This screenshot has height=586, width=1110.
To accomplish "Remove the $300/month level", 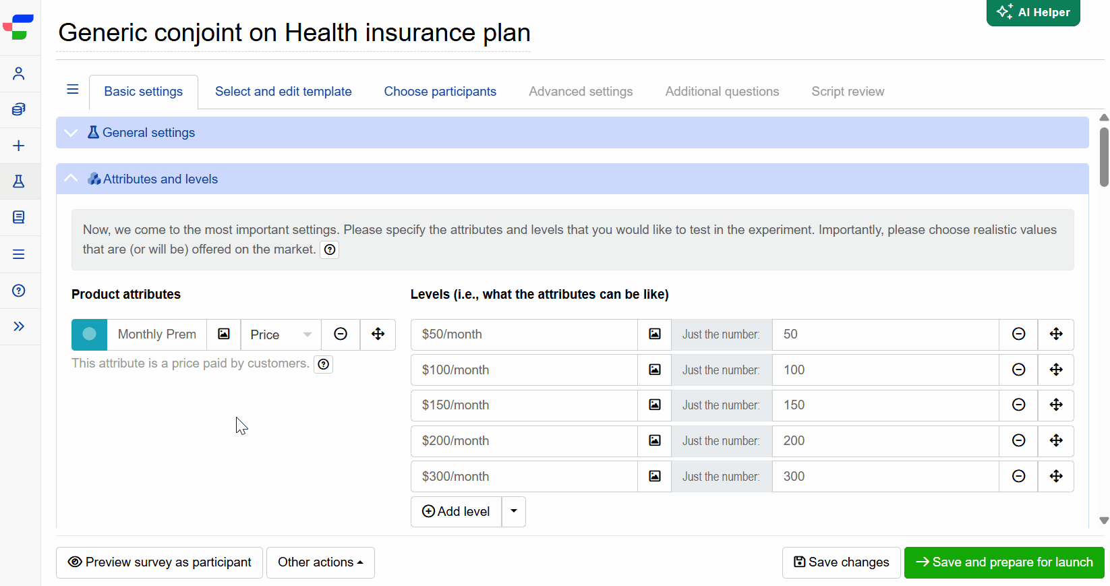I will point(1019,477).
